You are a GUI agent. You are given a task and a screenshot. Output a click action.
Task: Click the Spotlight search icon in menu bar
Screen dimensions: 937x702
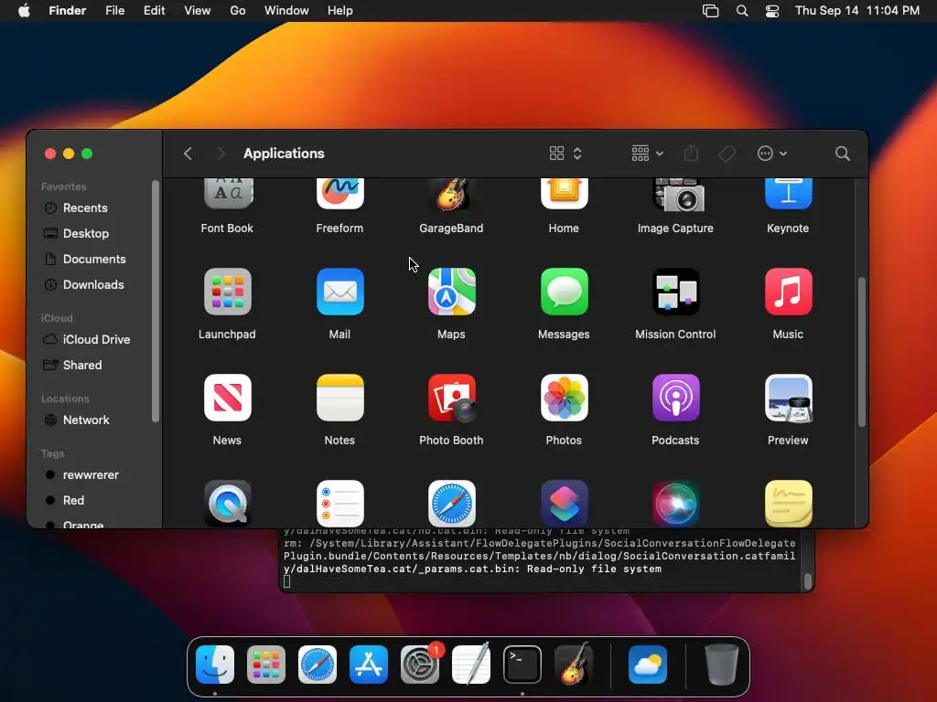(742, 11)
